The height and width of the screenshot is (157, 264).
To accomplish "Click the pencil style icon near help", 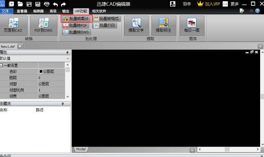I will pyautogui.click(x=242, y=11).
